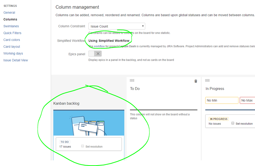Open Working days settings
The height and width of the screenshot is (166, 255).
13,54
